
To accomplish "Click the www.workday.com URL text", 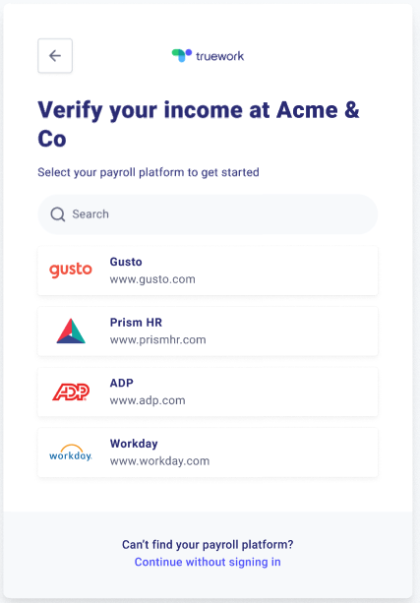I will (x=159, y=461).
